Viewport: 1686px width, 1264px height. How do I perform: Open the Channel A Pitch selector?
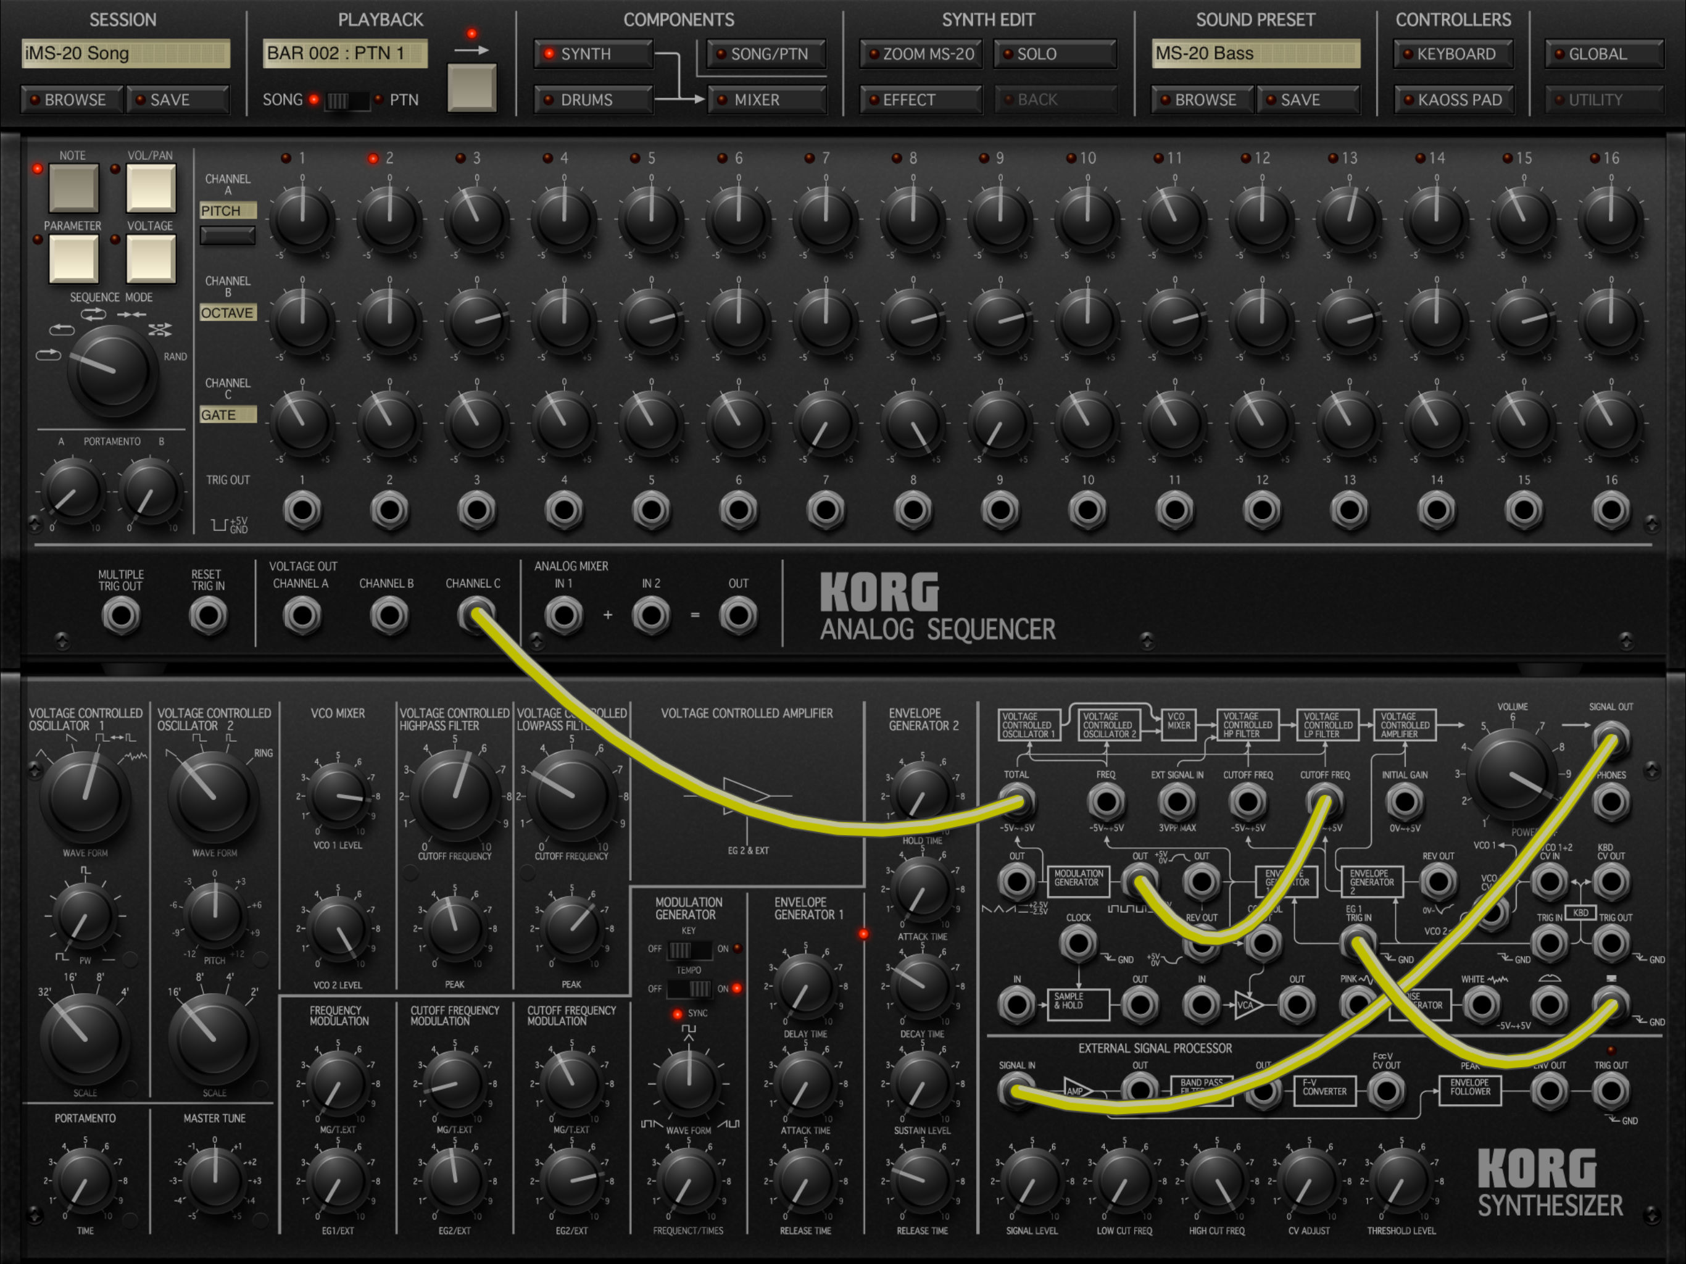tap(228, 210)
